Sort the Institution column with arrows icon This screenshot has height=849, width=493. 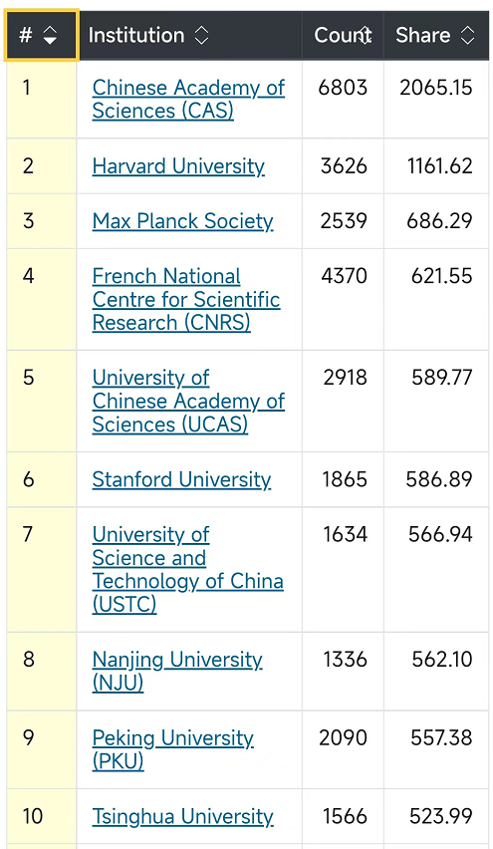tap(201, 36)
